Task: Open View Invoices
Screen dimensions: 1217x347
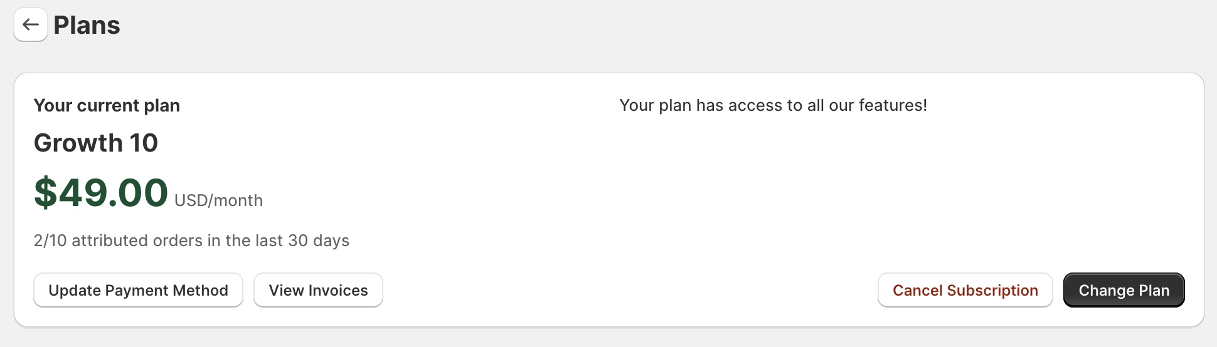Action: click(x=318, y=290)
